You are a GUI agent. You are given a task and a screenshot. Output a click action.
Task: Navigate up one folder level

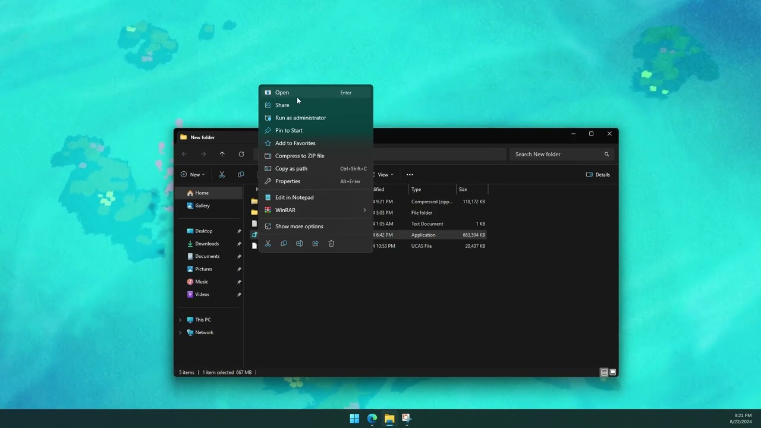222,154
